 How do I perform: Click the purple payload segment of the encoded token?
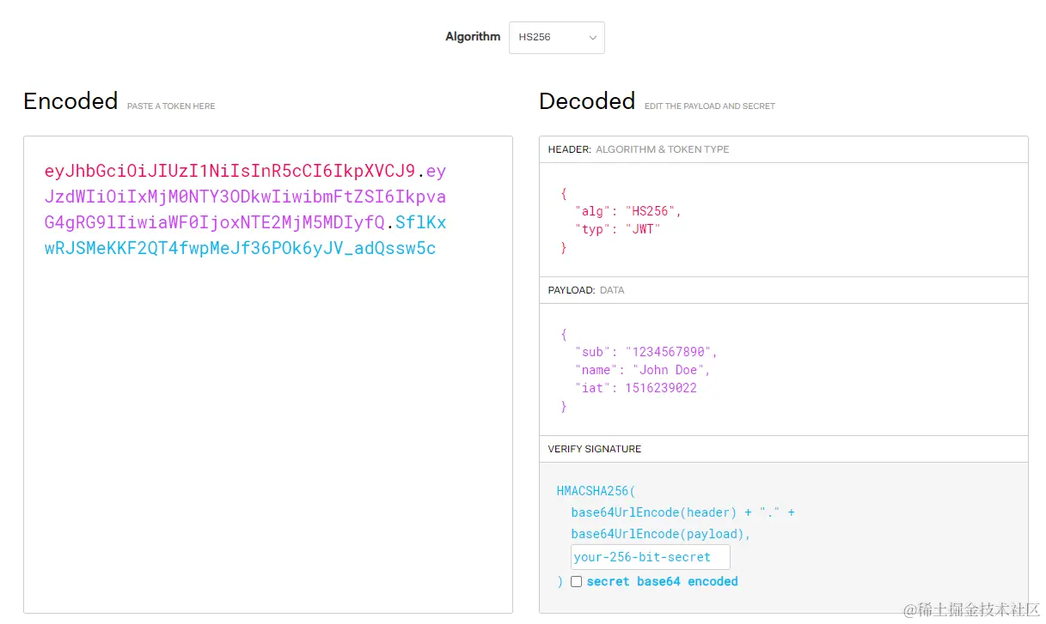[245, 197]
